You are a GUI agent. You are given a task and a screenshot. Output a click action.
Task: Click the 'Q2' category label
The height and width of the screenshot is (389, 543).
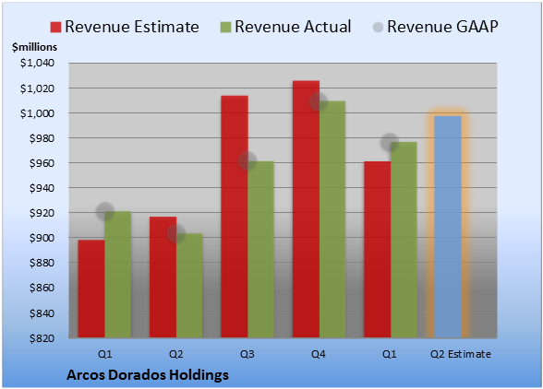(x=175, y=354)
